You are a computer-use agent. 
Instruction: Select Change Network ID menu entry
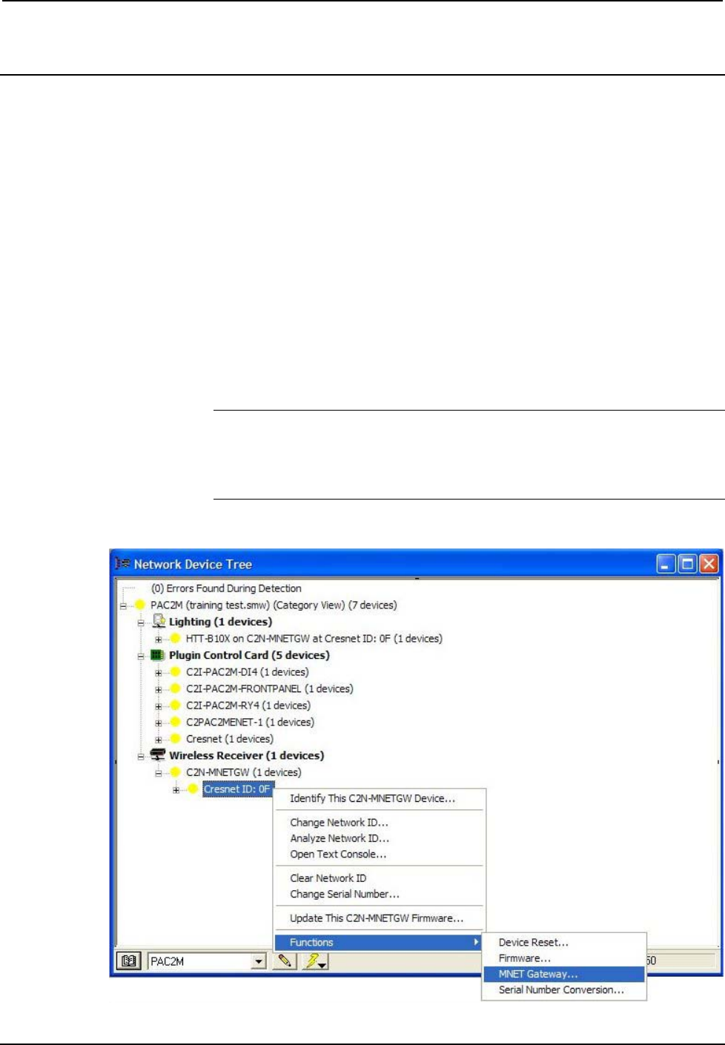(x=380, y=823)
